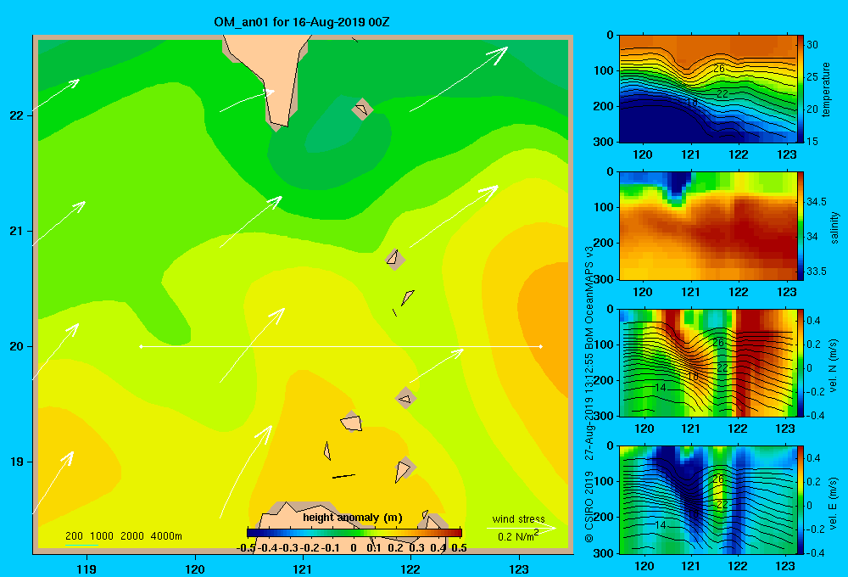This screenshot has height=577, width=848.
Task: Click the wind stress reference arrow in the legend
Action: tap(522, 528)
